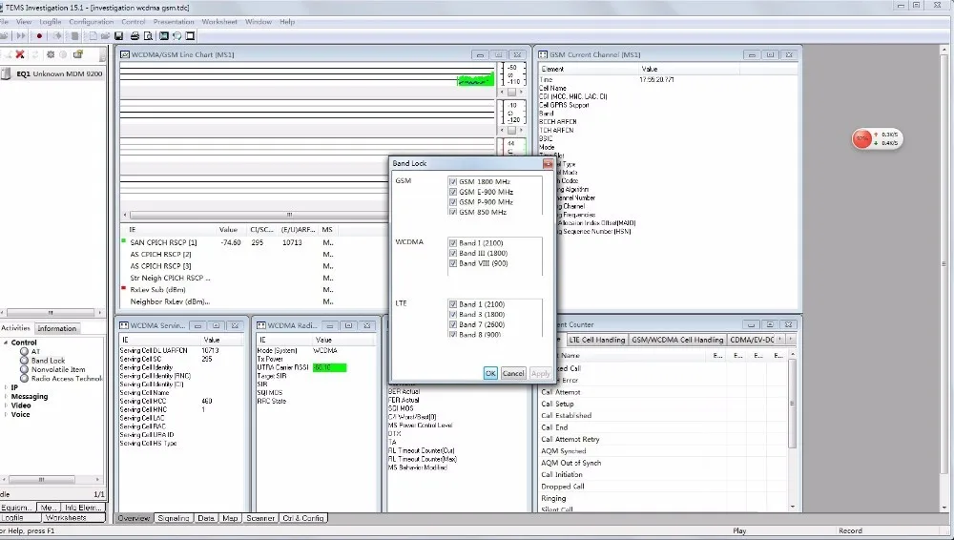Select Band Lock activity in Control tree
The image size is (954, 540).
[48, 361]
